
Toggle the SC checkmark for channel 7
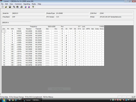66,45
